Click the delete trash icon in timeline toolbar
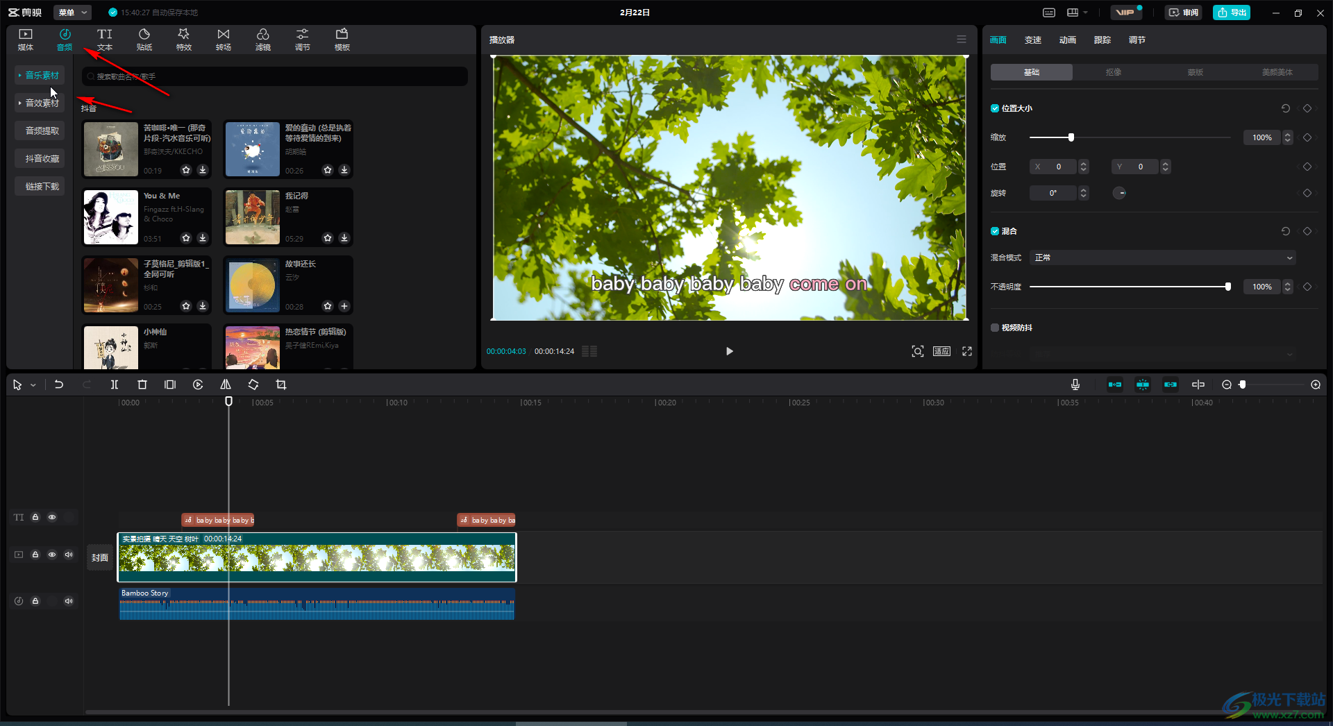The height and width of the screenshot is (726, 1333). coord(142,385)
